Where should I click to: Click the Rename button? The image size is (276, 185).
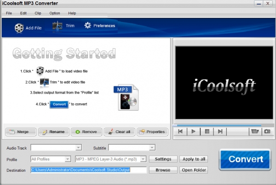coord(54,132)
